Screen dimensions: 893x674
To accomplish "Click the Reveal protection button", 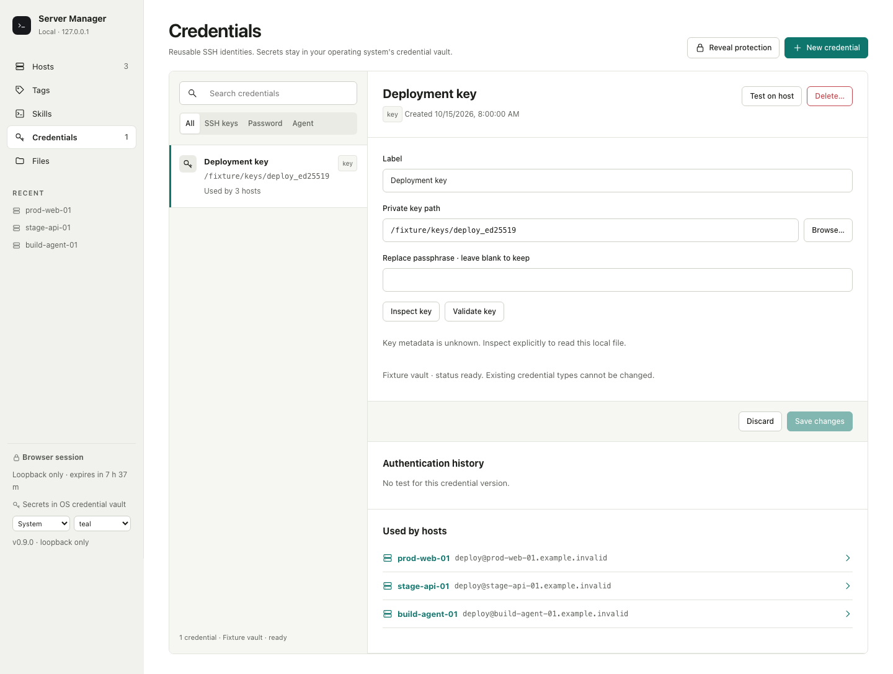I will point(733,48).
